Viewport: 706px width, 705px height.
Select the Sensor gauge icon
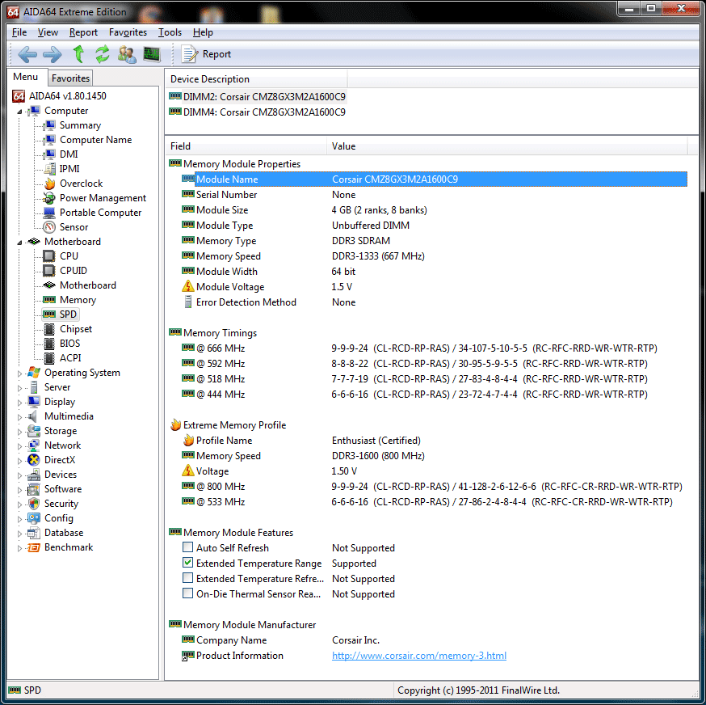pyautogui.click(x=49, y=227)
